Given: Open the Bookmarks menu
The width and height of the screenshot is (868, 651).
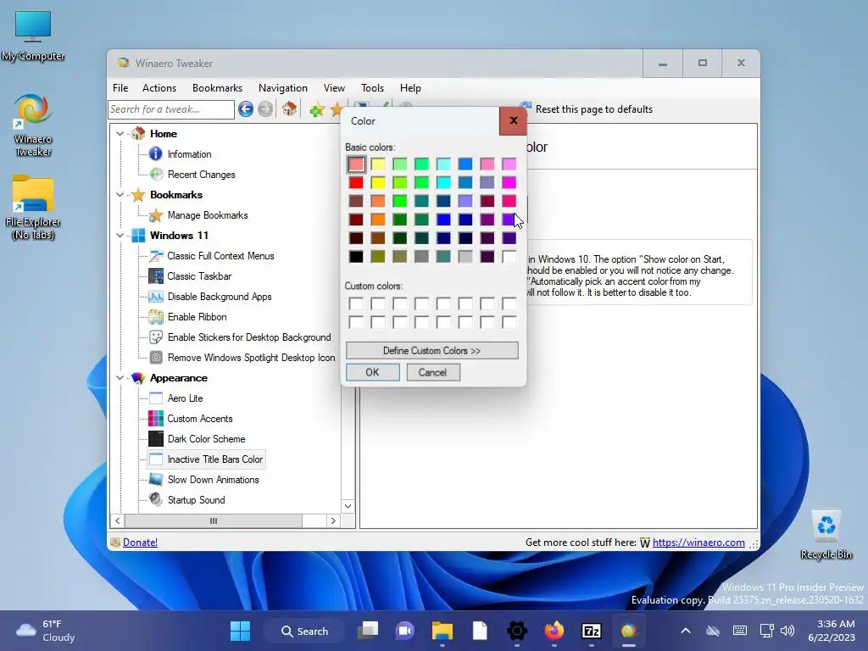Looking at the screenshot, I should coord(217,88).
